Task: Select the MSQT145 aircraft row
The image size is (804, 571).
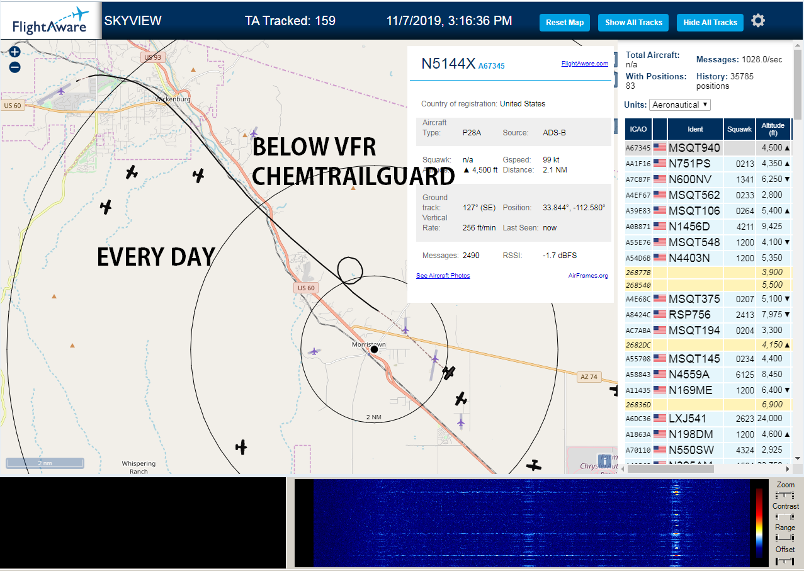Action: pyautogui.click(x=708, y=359)
